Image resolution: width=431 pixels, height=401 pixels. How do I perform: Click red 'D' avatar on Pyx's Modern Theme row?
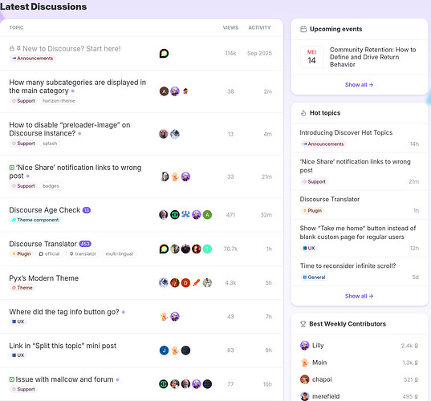point(185,282)
